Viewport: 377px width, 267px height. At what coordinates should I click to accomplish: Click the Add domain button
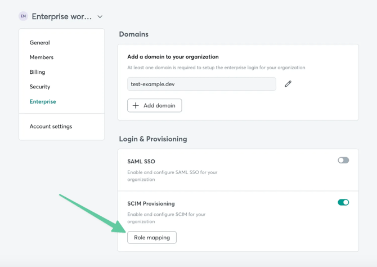click(x=155, y=105)
